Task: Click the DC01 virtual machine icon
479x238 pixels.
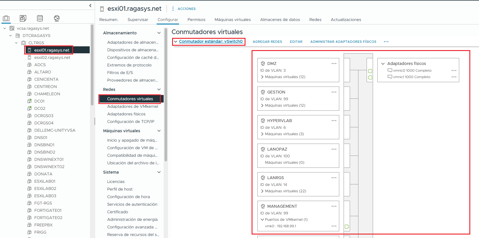Action: [29, 101]
